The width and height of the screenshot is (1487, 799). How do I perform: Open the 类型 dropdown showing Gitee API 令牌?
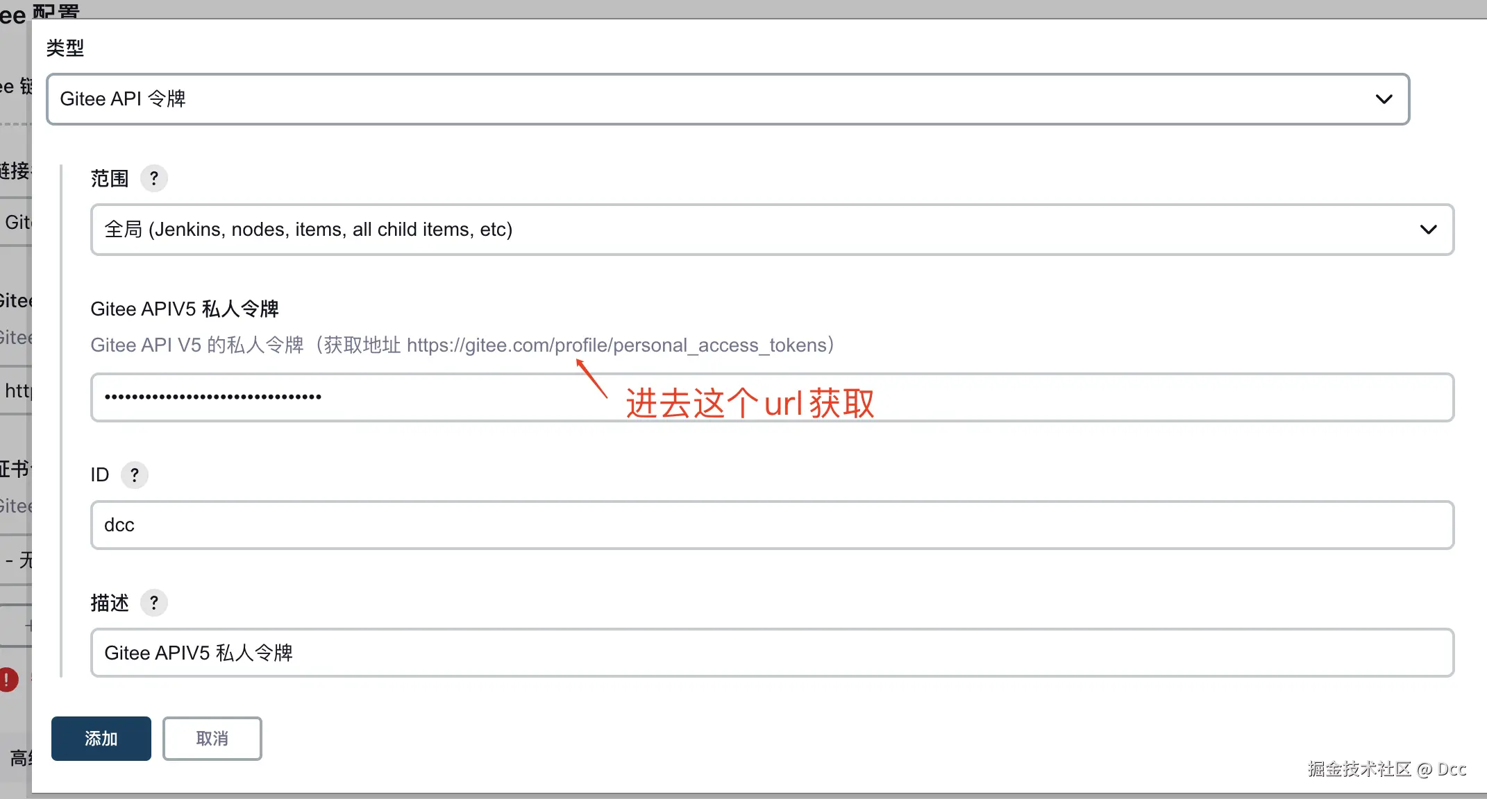coord(727,99)
